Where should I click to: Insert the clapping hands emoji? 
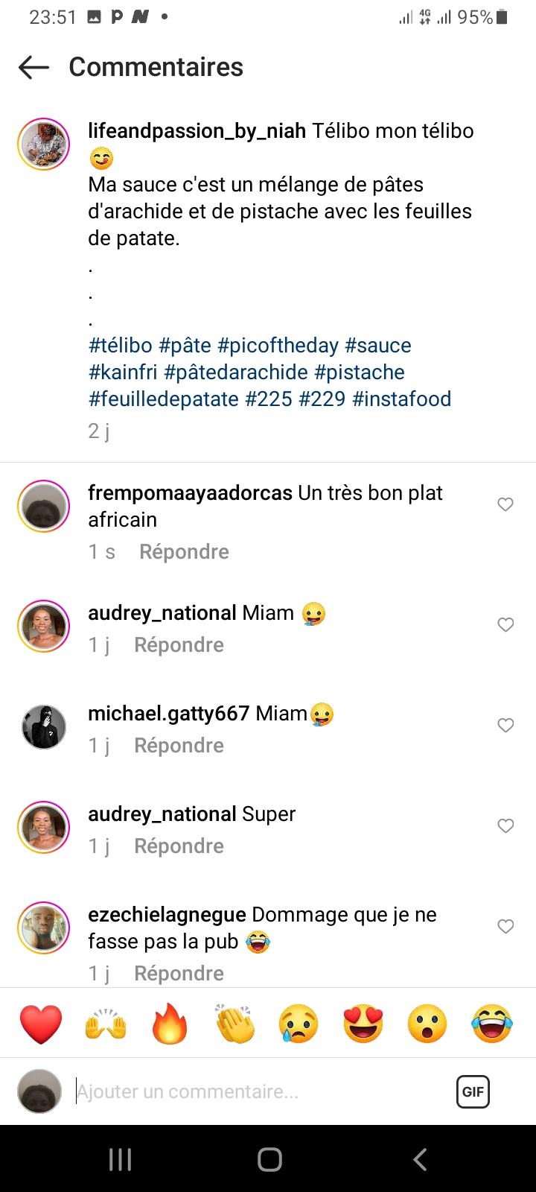point(234,1024)
